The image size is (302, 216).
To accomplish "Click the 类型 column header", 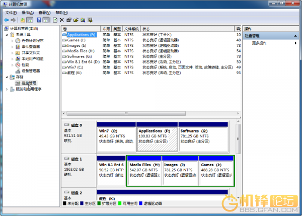I will 117,29.
